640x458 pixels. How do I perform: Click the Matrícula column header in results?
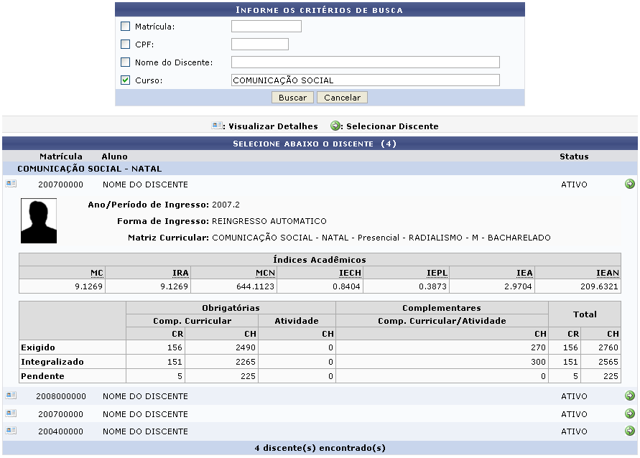click(61, 156)
